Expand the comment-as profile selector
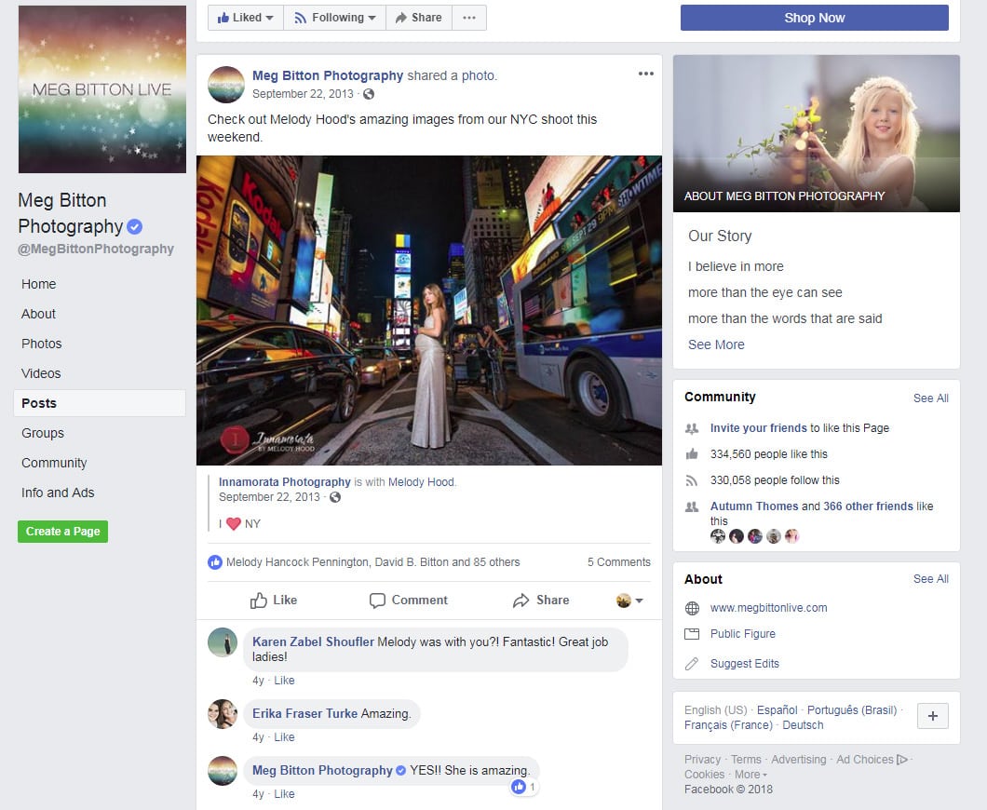The image size is (987, 810). [x=629, y=601]
